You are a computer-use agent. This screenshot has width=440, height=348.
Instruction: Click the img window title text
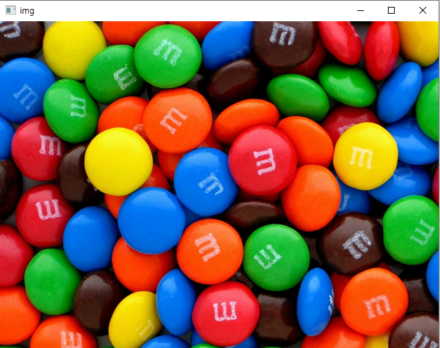click(x=27, y=11)
